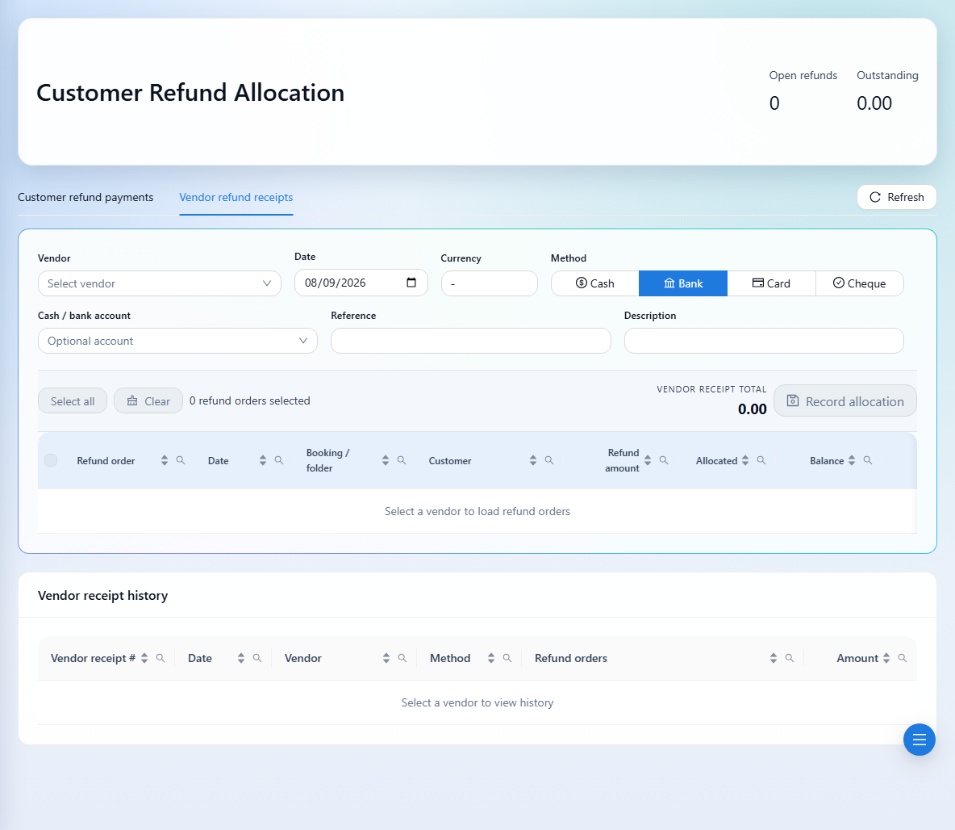Open the Optional account dropdown
The width and height of the screenshot is (955, 830).
177,341
